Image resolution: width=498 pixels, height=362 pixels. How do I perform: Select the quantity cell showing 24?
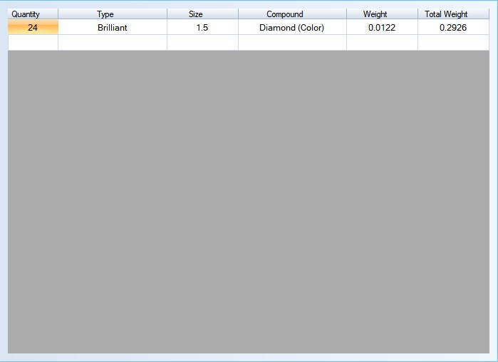33,28
